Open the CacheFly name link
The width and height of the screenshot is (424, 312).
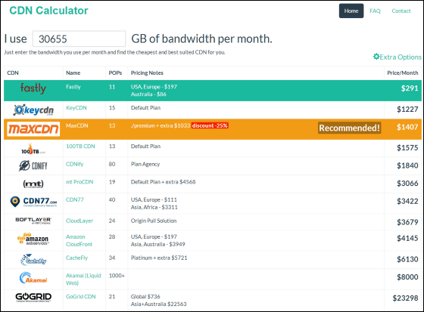tap(76, 258)
